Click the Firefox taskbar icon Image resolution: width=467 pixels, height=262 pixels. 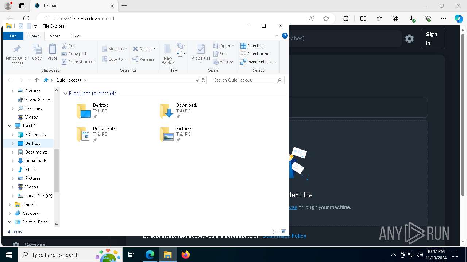pos(185,255)
